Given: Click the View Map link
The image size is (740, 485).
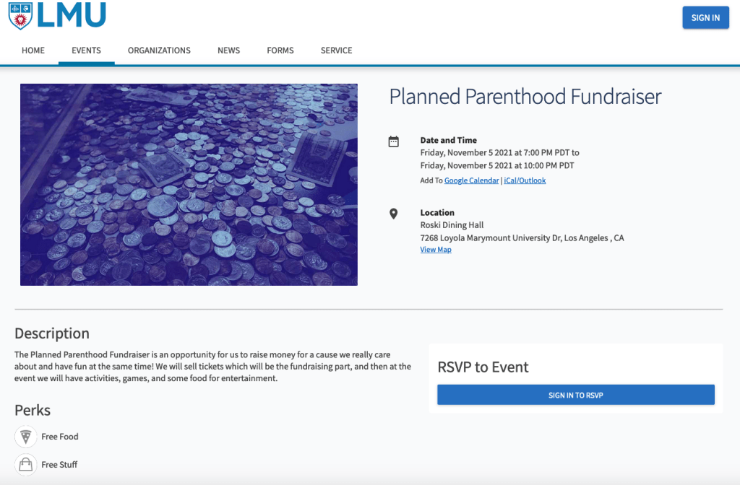Looking at the screenshot, I should (436, 250).
